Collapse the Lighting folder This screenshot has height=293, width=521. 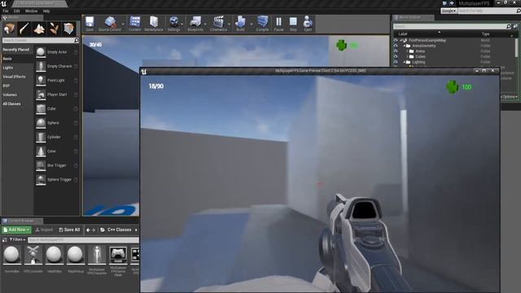click(405, 62)
